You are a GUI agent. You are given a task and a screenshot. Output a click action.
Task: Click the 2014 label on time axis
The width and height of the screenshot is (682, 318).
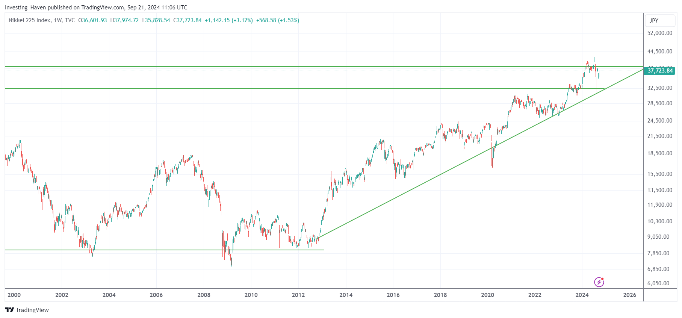[346, 295]
